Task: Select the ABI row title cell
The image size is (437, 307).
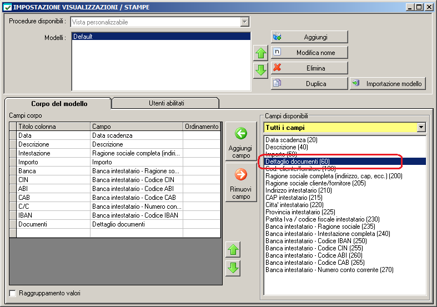Action: point(53,189)
